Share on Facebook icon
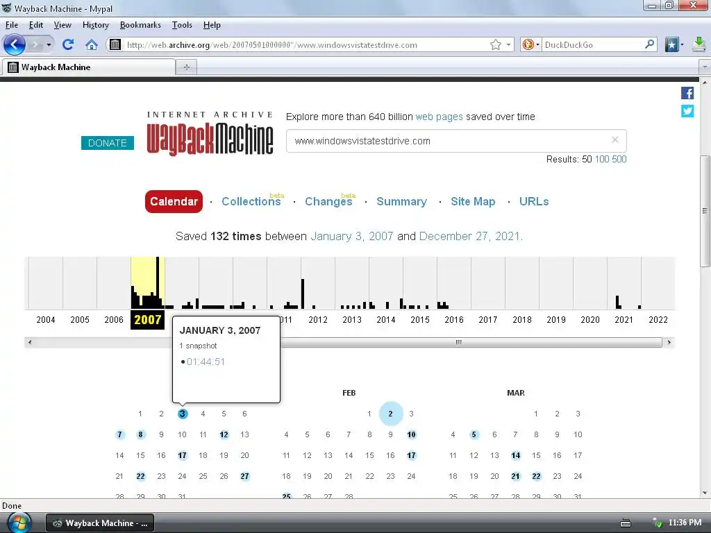The image size is (711, 533). pyautogui.click(x=687, y=93)
